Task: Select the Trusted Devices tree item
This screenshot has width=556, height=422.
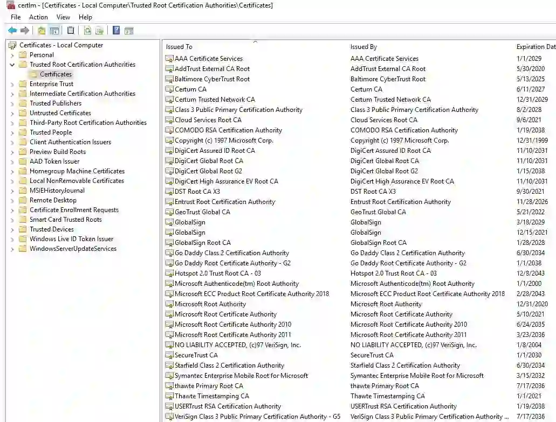Action: click(x=51, y=229)
